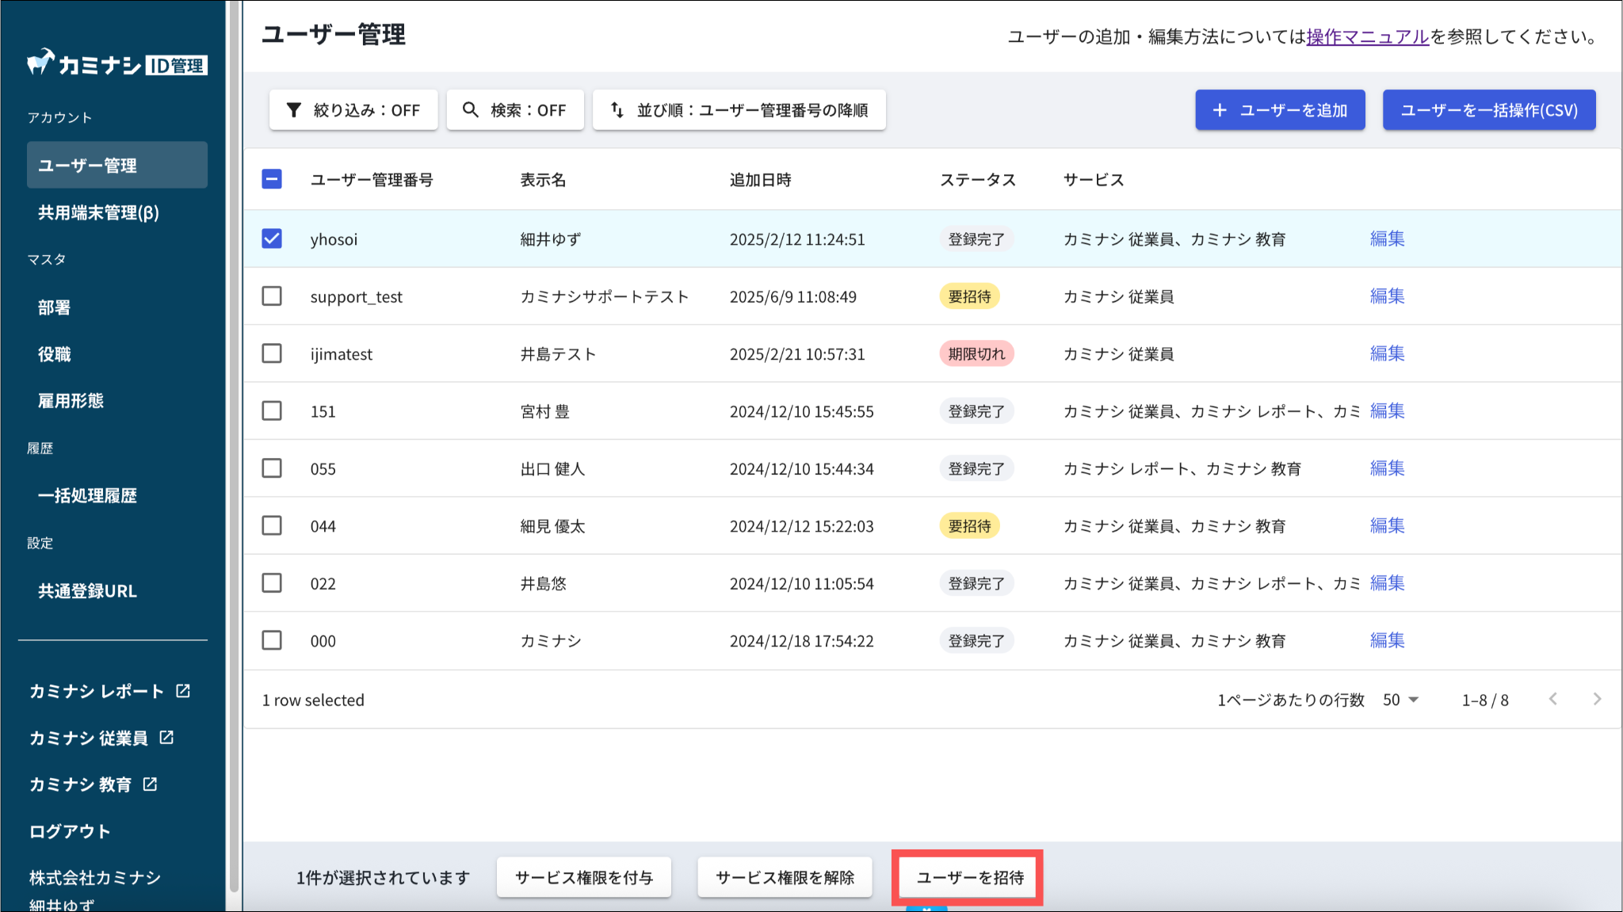This screenshot has width=1623, height=912.
Task: Click ユーザーを追加 button
Action: click(x=1281, y=110)
